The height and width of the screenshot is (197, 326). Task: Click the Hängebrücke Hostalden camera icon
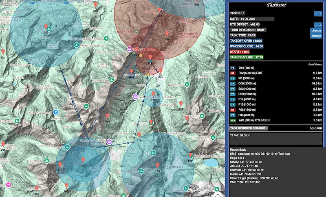[x=135, y=97]
